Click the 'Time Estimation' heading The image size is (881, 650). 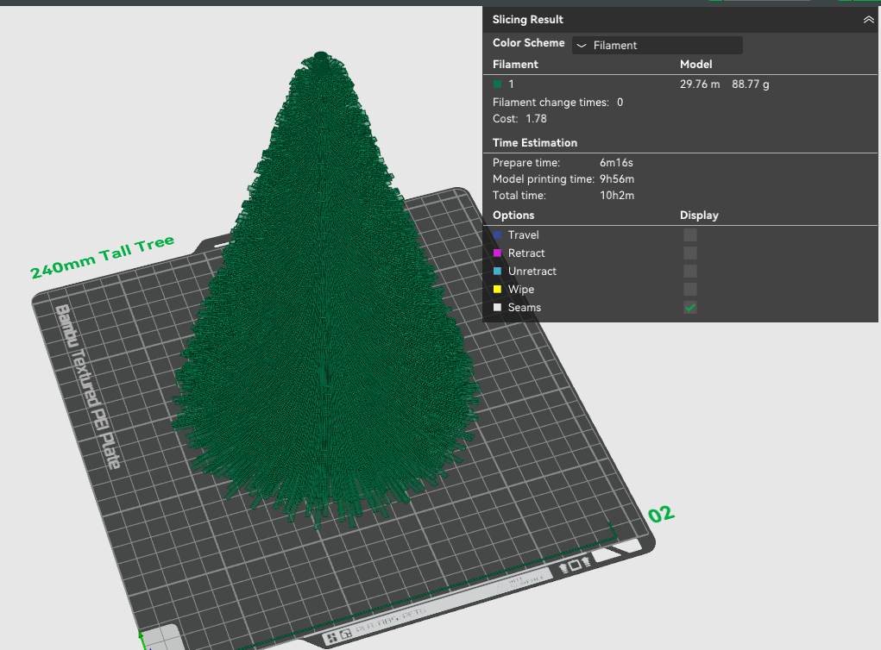pyautogui.click(x=535, y=142)
